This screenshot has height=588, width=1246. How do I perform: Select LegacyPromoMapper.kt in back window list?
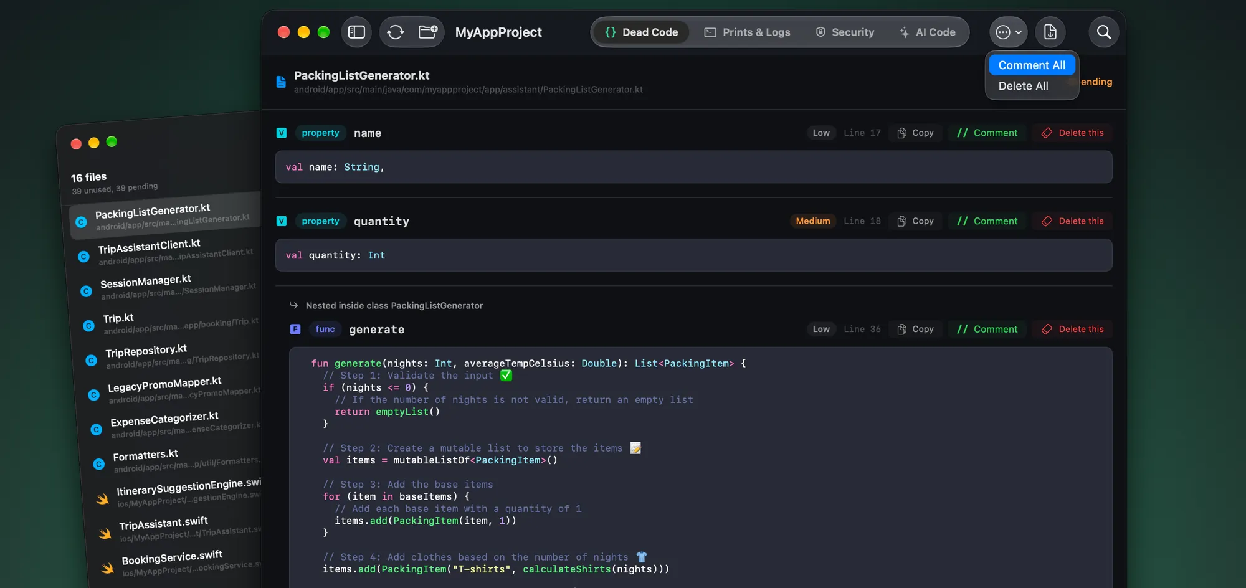coord(178,390)
